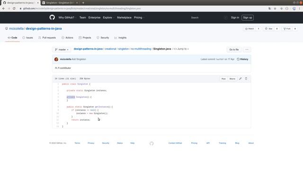
Task: Click the Sign up button
Action: 248,17
